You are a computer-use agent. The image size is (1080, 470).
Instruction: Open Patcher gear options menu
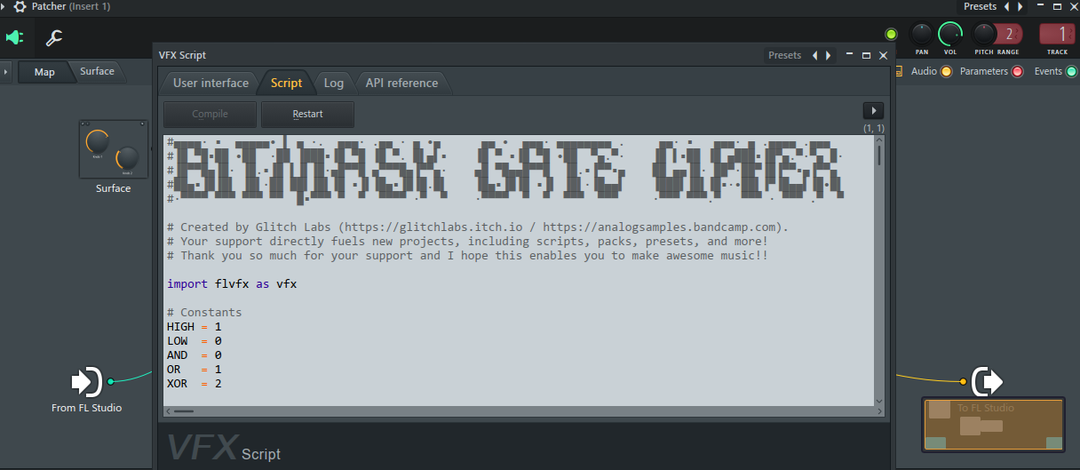pos(20,7)
